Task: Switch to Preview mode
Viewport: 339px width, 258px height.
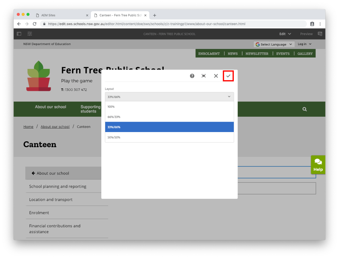Action: 306,34
